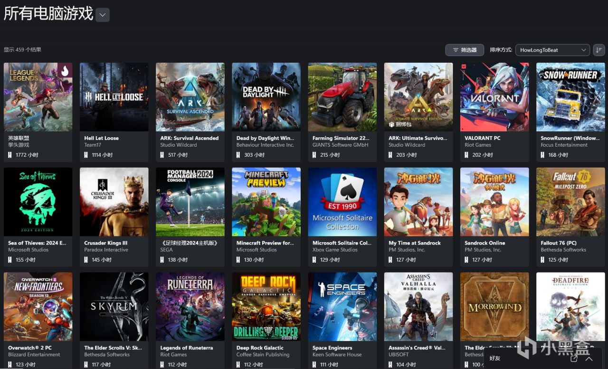Reverse the sort order with the arrow icon
The height and width of the screenshot is (369, 608).
(x=599, y=50)
